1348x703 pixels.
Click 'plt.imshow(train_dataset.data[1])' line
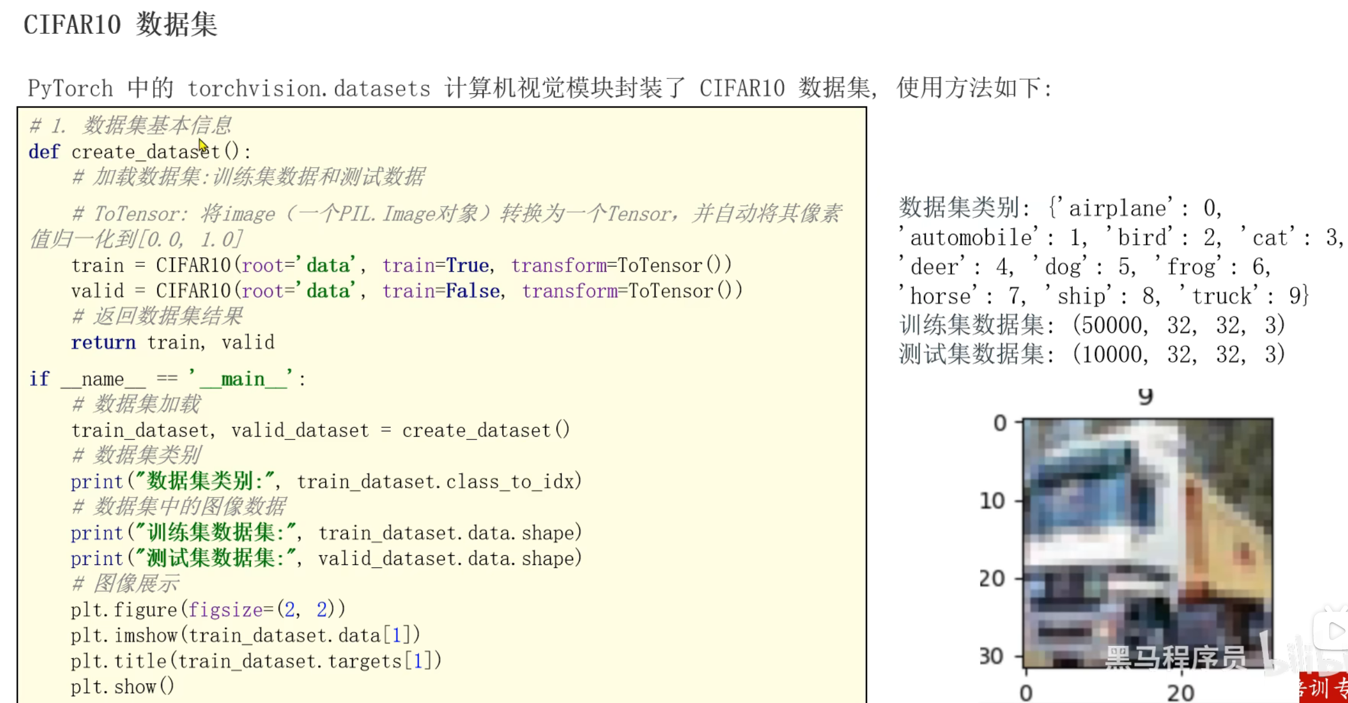pos(245,635)
